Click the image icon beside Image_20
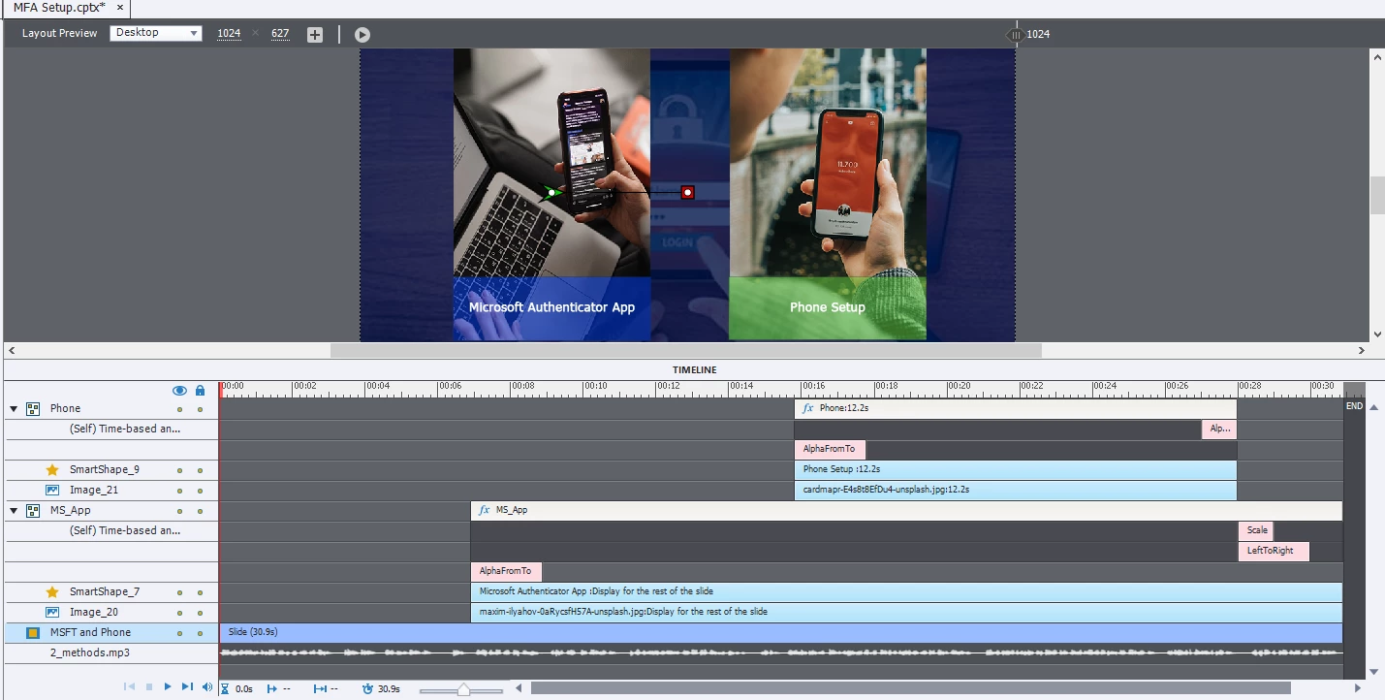This screenshot has height=700, width=1385. (x=52, y=612)
